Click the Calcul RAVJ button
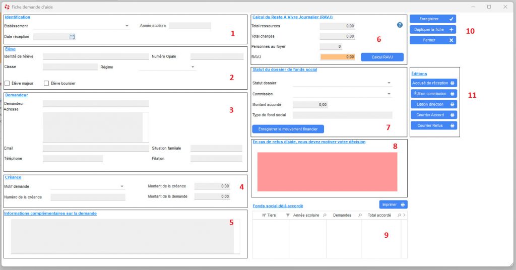516x270 pixels. tap(382, 57)
